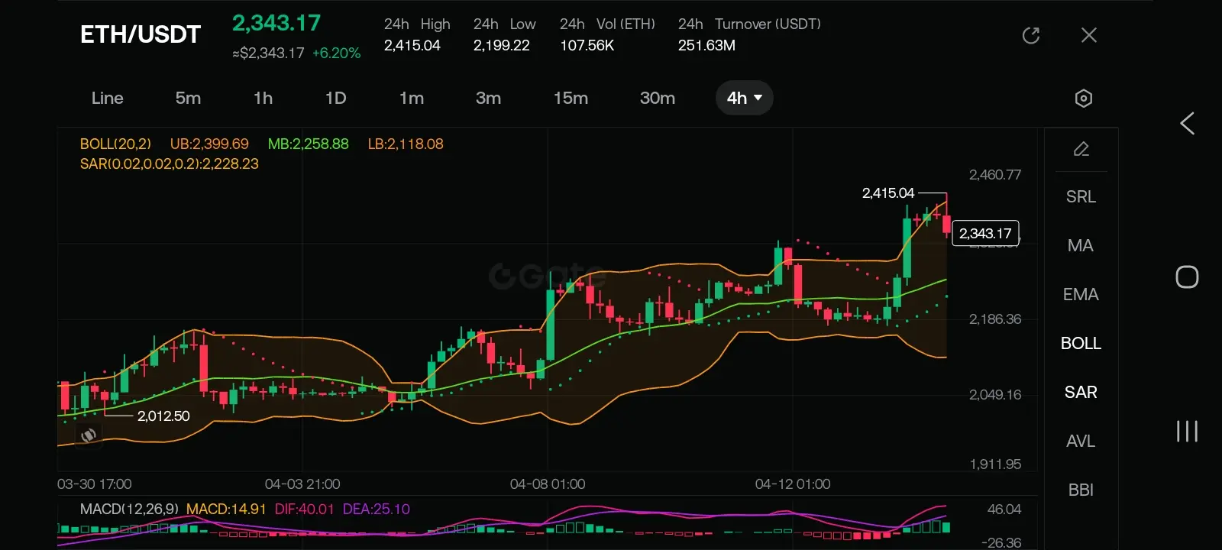The image size is (1222, 550).
Task: Select the 1h timeframe
Action: pyautogui.click(x=263, y=98)
